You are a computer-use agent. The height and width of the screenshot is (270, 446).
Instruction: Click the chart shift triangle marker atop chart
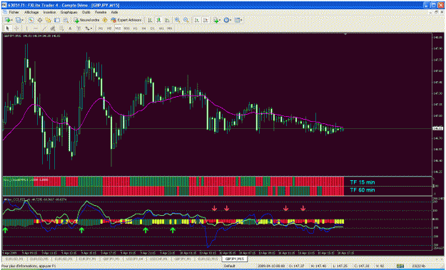click(345, 34)
